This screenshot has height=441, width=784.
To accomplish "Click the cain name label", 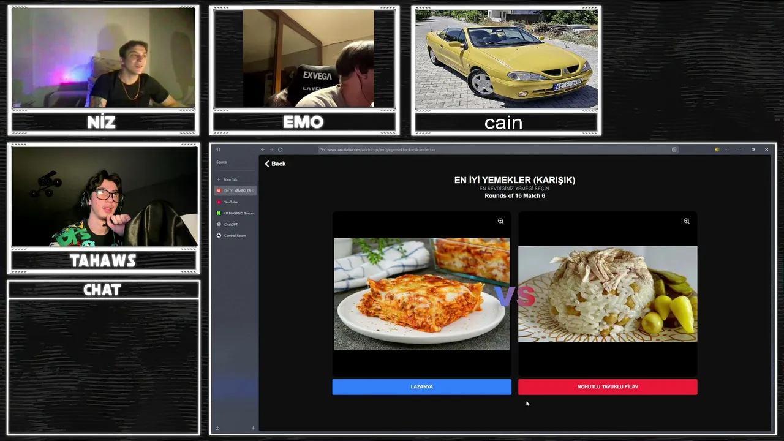I will (503, 123).
